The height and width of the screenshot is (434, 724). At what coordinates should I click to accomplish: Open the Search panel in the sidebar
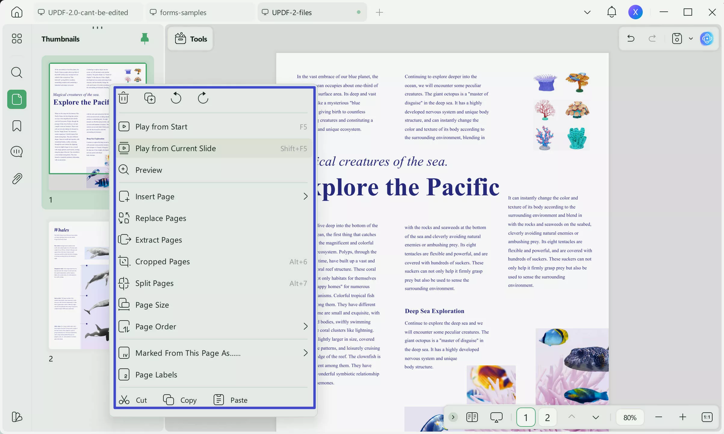(x=17, y=73)
